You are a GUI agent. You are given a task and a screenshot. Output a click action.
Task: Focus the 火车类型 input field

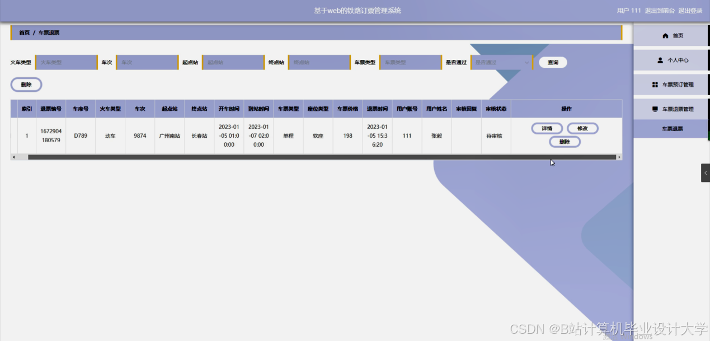[x=67, y=62]
